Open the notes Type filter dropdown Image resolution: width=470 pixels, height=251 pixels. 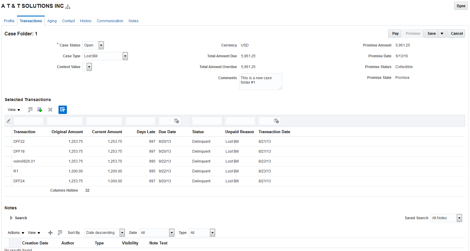point(212,233)
